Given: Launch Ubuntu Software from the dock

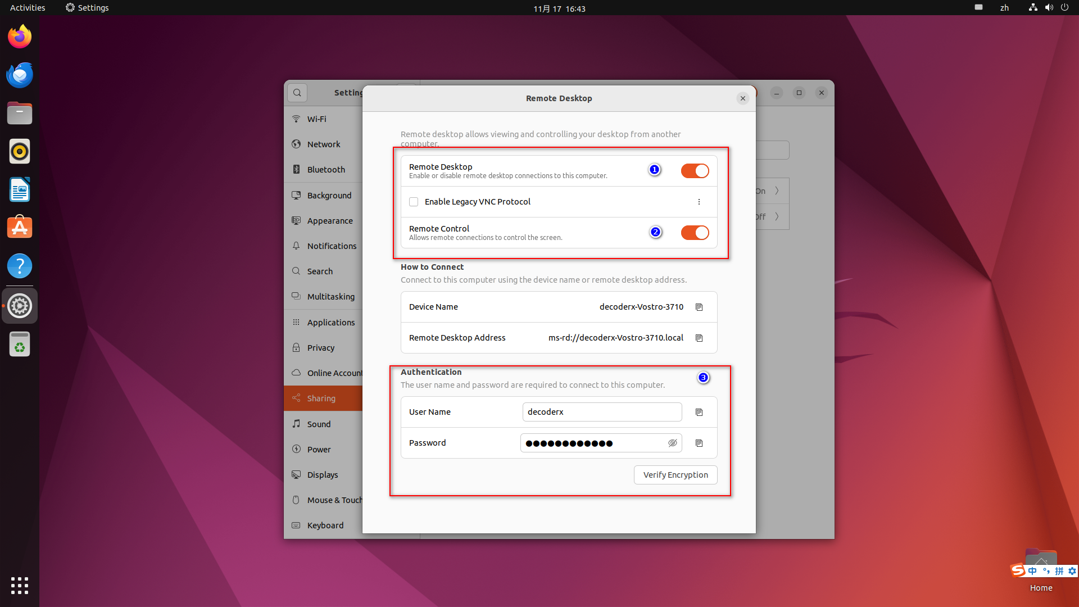Looking at the screenshot, I should click(x=20, y=228).
